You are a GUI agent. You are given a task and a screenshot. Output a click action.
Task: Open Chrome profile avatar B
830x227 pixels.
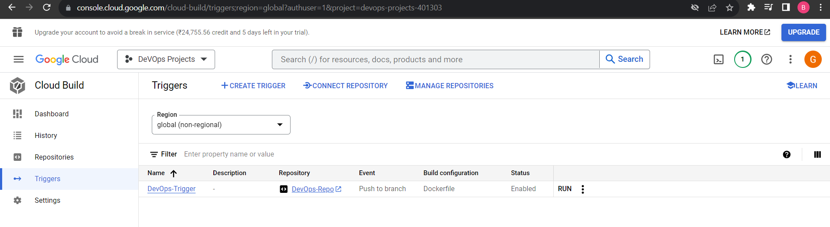click(803, 7)
